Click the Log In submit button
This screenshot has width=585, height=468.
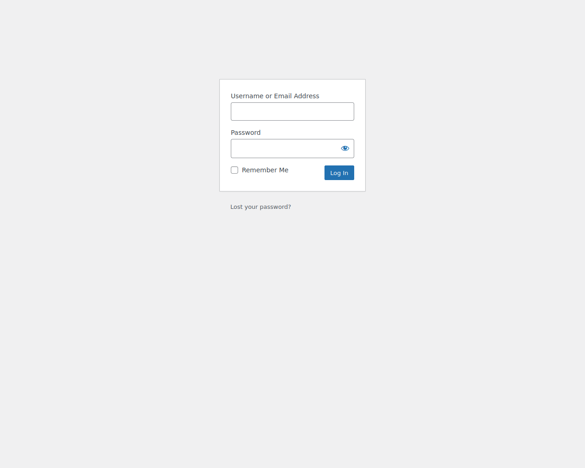(x=339, y=173)
